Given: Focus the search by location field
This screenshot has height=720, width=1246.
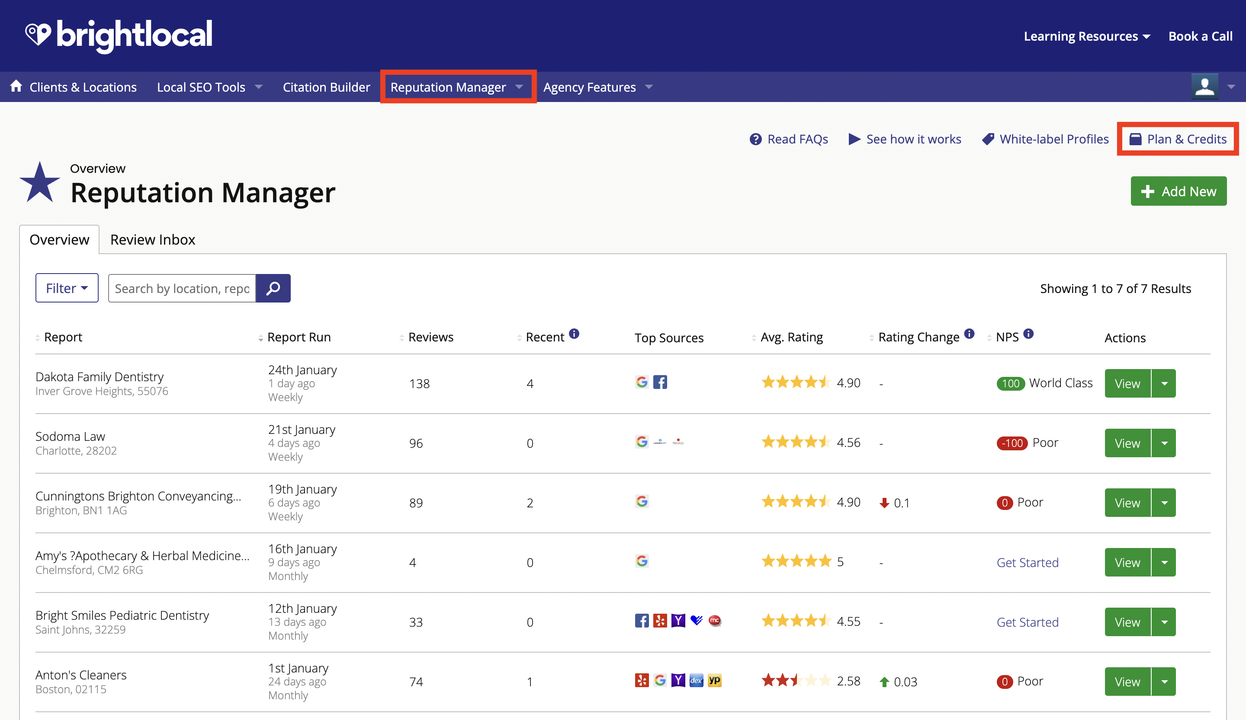Looking at the screenshot, I should coord(182,288).
